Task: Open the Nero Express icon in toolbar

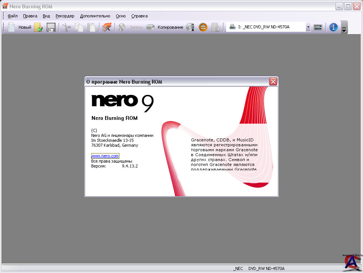Action: (x=107, y=27)
